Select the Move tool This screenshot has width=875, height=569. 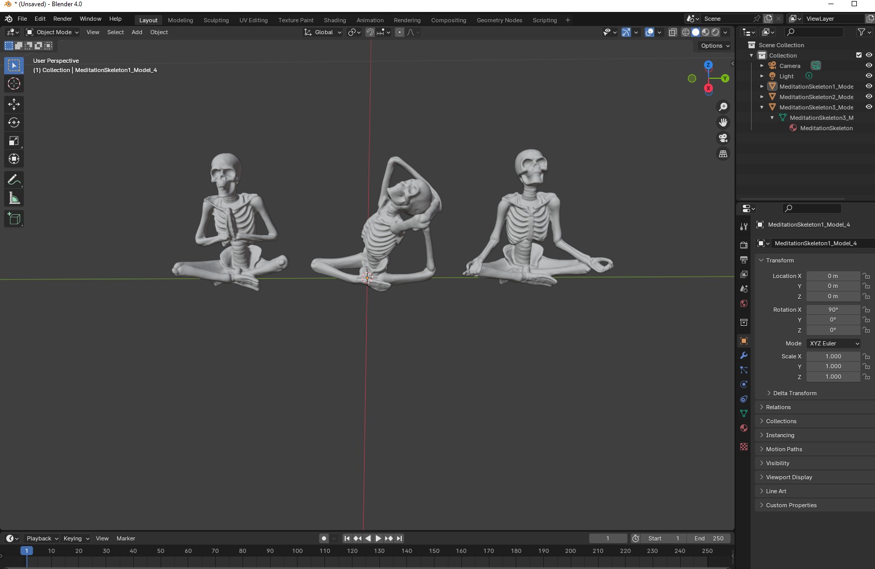(x=14, y=104)
